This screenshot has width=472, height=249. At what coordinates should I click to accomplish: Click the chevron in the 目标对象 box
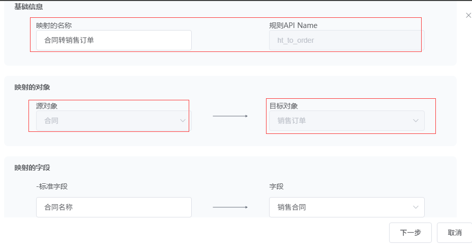click(x=416, y=121)
